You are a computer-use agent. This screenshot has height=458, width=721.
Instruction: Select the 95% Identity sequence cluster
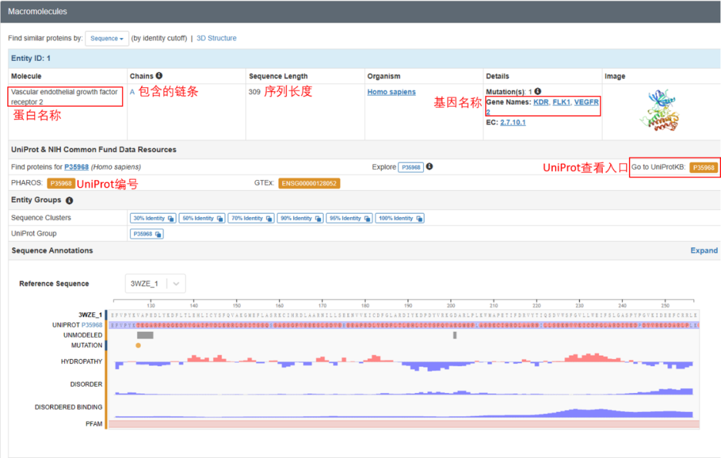click(349, 218)
